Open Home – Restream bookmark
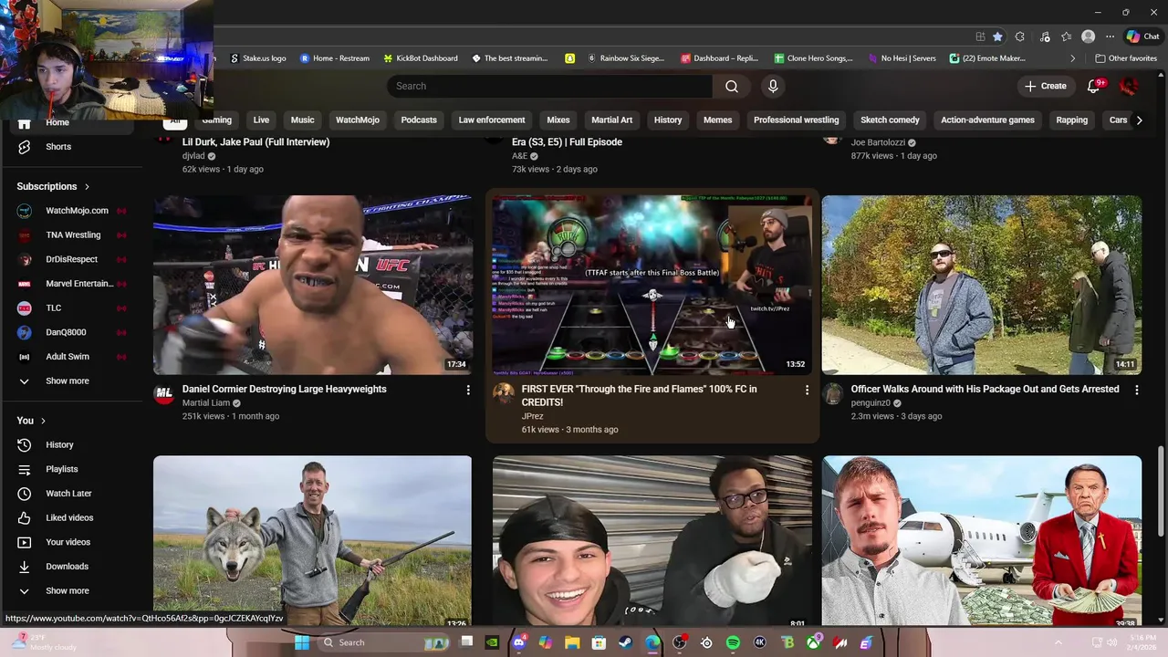The width and height of the screenshot is (1168, 657). [335, 58]
